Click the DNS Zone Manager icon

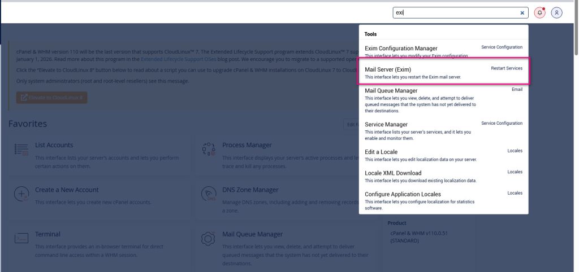coord(208,194)
